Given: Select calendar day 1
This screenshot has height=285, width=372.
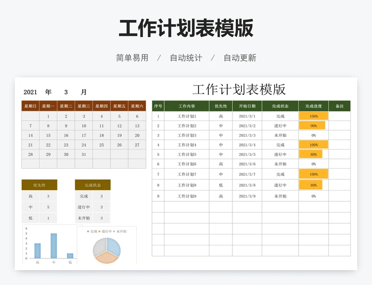Looking at the screenshot, I should tap(48, 116).
